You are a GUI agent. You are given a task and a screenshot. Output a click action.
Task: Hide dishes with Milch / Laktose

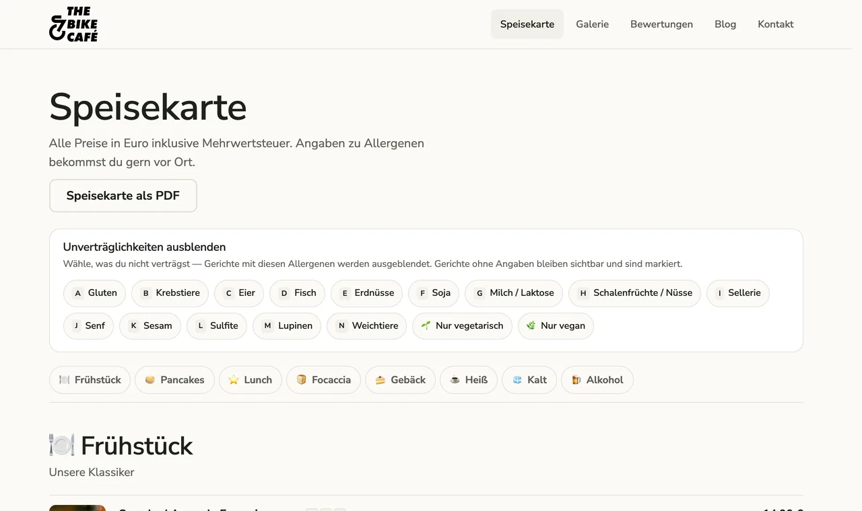pos(514,293)
